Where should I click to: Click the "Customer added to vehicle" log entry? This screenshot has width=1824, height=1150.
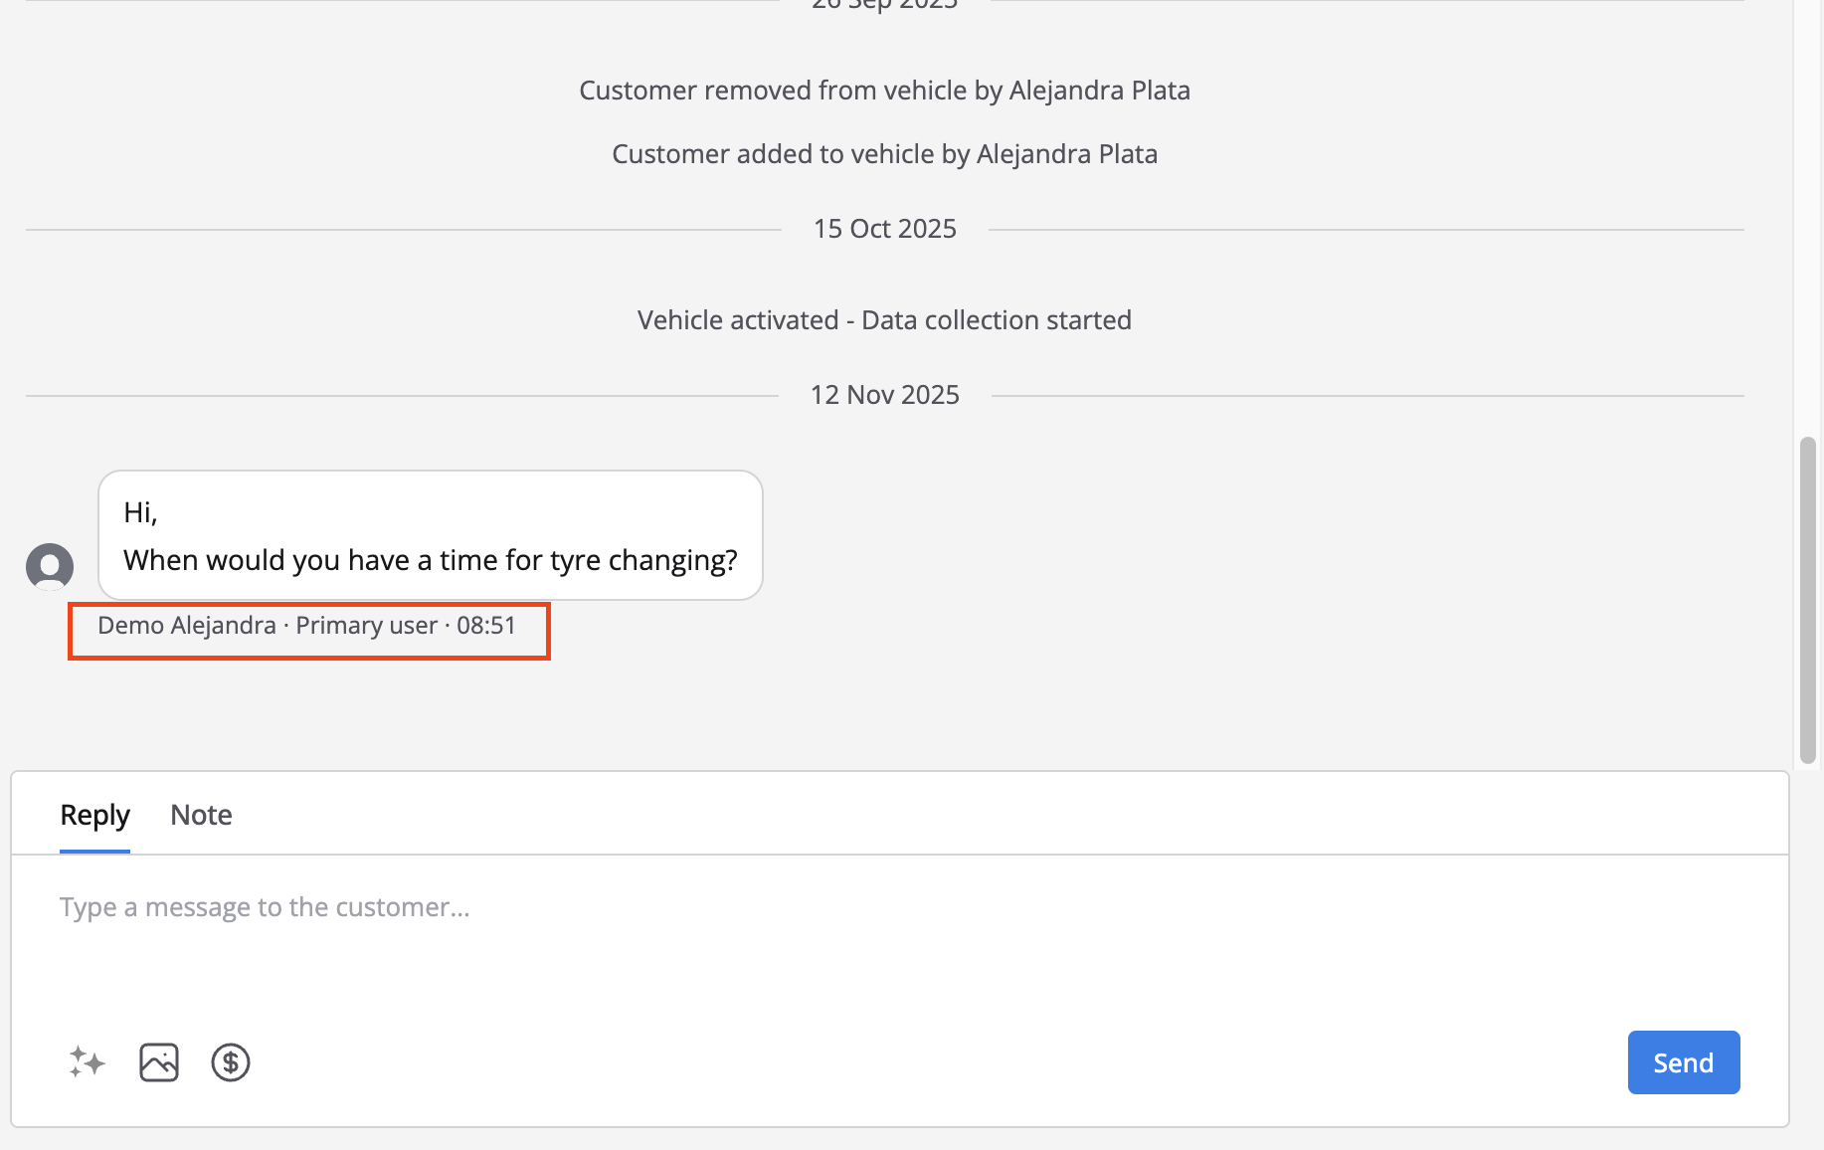[x=884, y=154]
